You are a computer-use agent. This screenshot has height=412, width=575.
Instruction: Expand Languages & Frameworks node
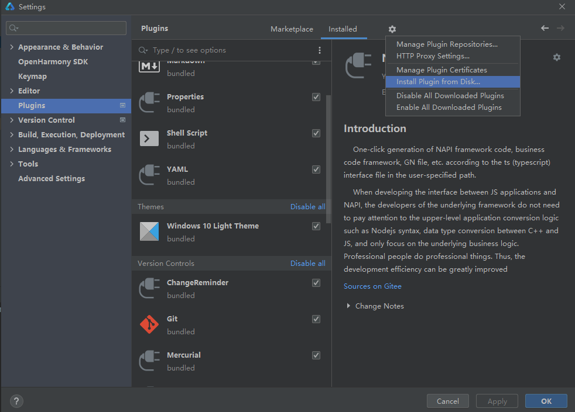click(12, 149)
